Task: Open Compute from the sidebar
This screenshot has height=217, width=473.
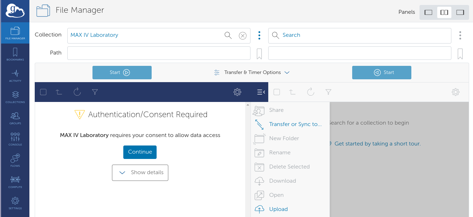Action: (15, 182)
